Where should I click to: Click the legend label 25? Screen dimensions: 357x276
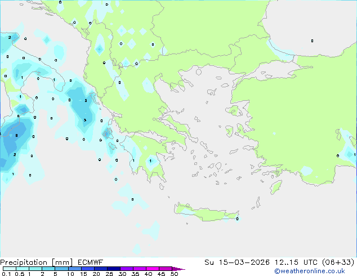[x=109, y=274]
